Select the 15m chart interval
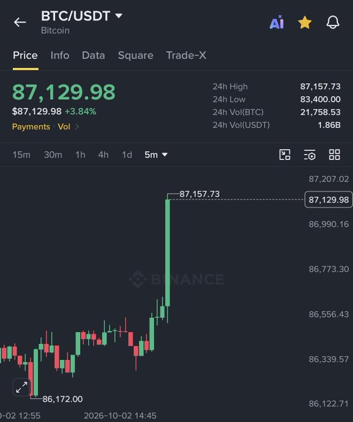353x422 pixels. point(22,155)
